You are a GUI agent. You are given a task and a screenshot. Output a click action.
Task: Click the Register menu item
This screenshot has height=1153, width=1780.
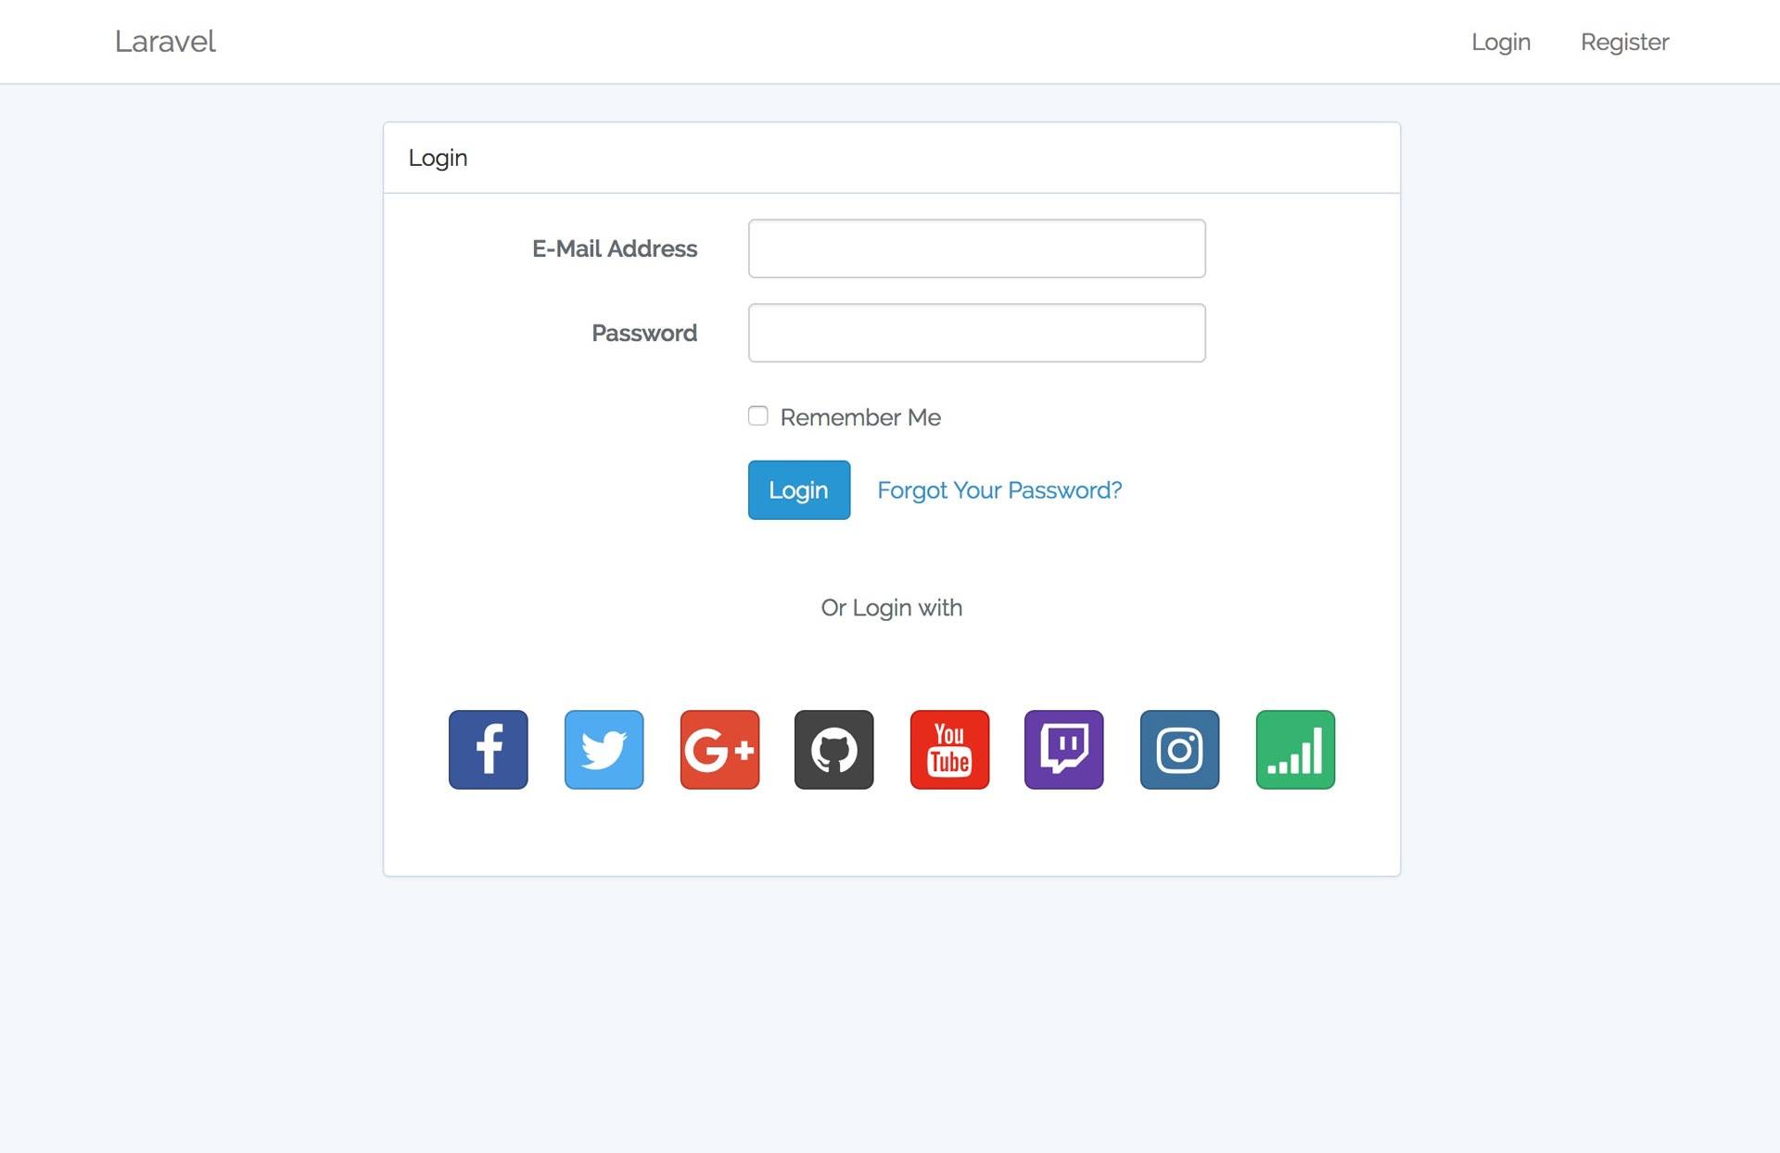click(x=1624, y=42)
